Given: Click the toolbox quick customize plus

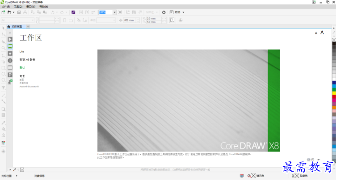Looking at the screenshot, I should 3,152.
